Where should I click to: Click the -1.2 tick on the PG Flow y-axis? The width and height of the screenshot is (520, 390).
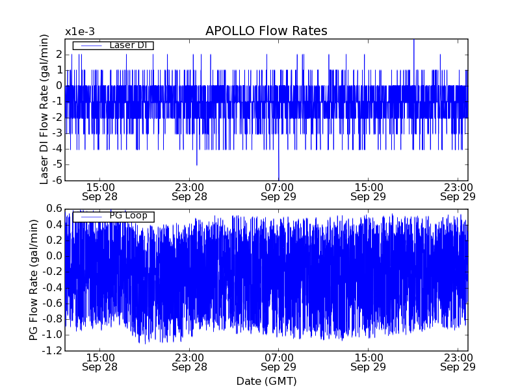(x=53, y=351)
